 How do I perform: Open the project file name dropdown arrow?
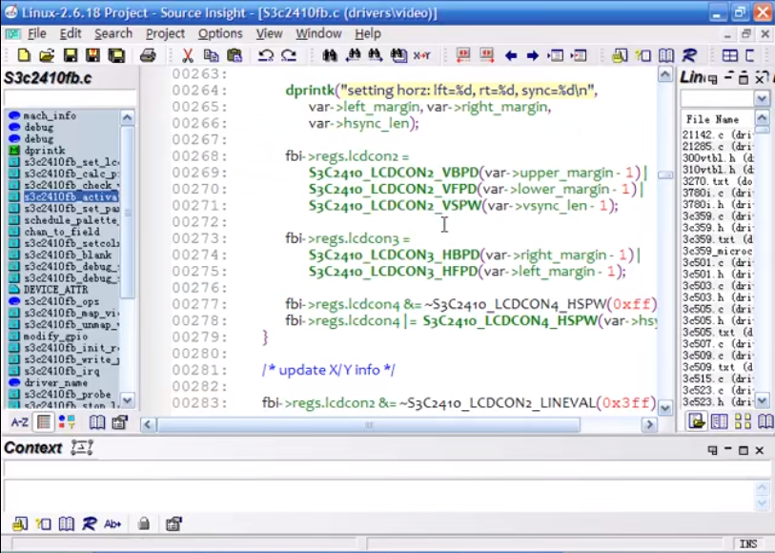pos(762,99)
